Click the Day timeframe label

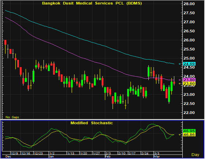click(195, 155)
